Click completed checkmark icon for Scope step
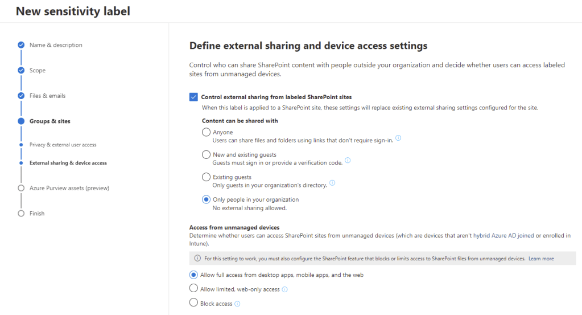This screenshot has width=582, height=315. pos(21,70)
